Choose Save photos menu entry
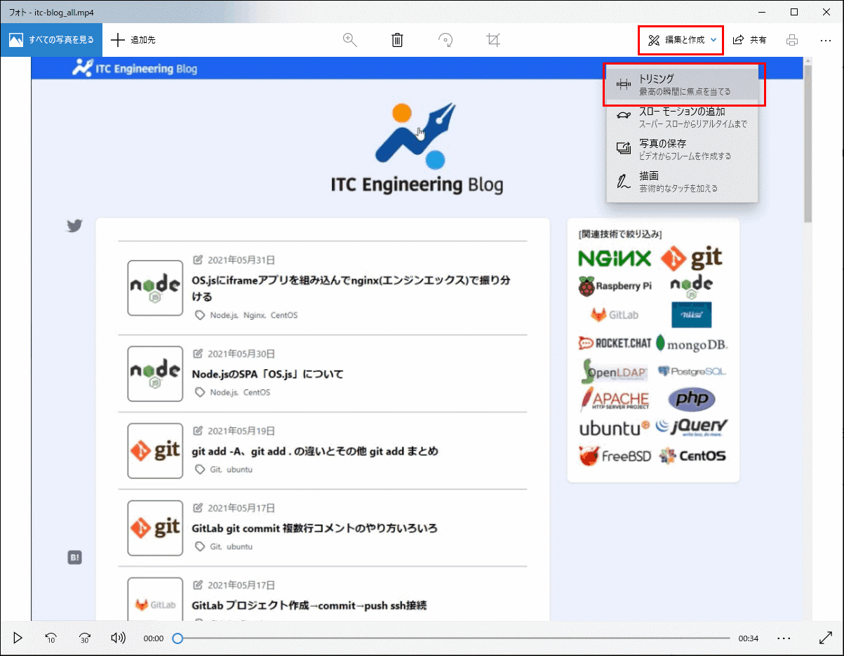 click(x=683, y=149)
